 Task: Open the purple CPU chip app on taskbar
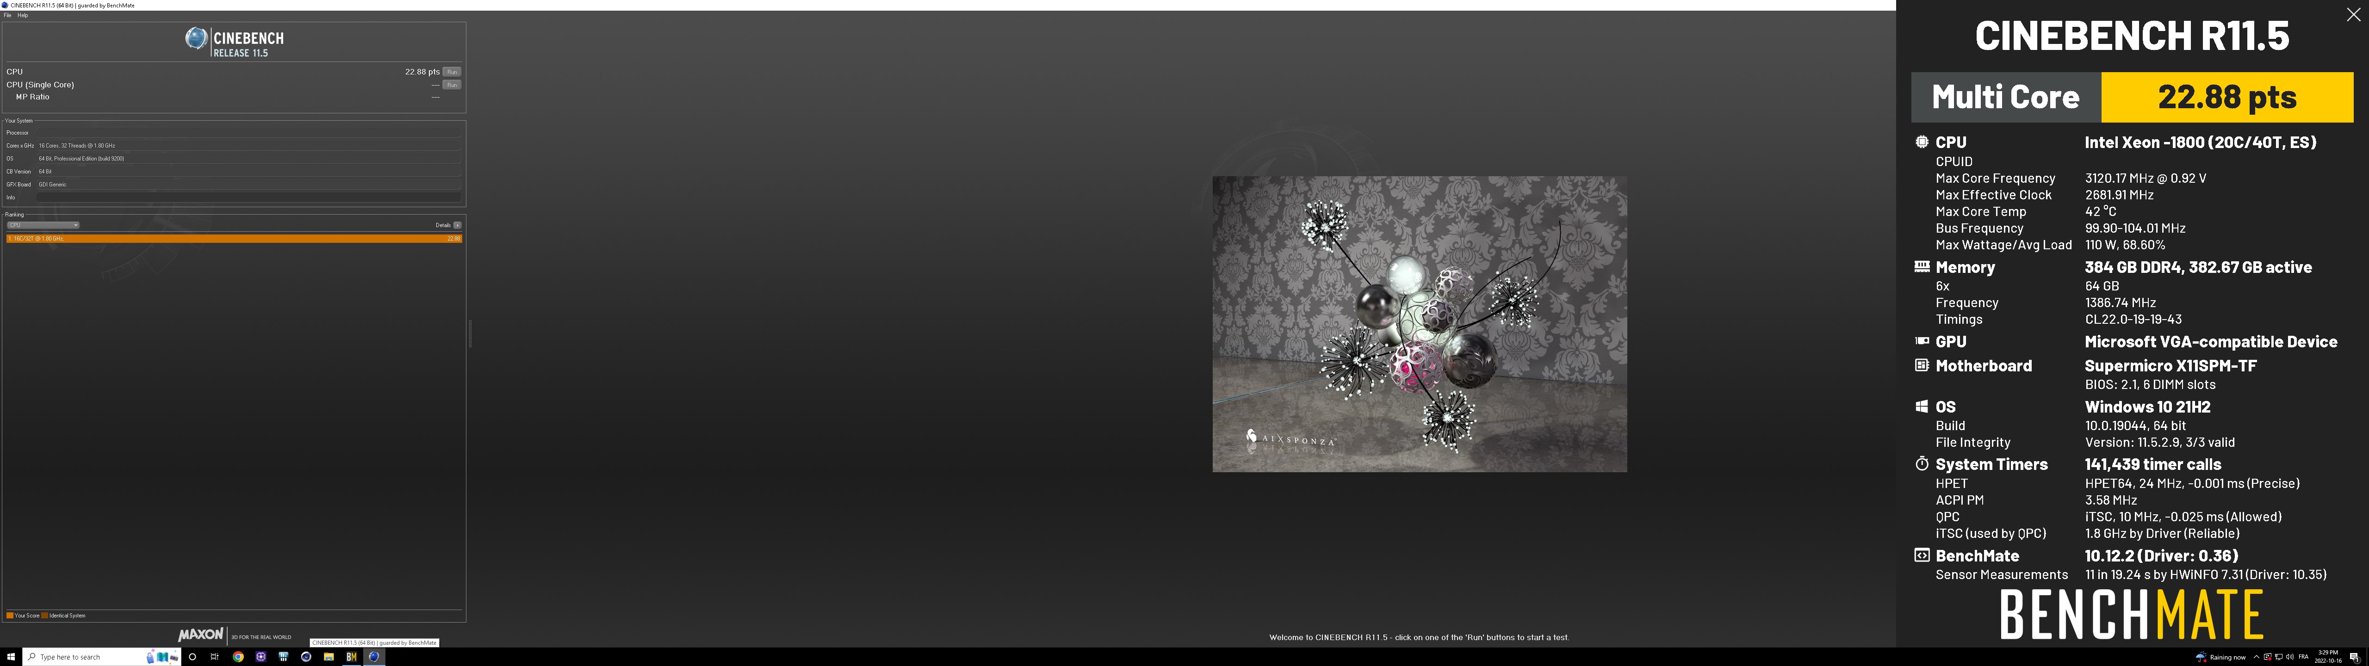click(261, 657)
